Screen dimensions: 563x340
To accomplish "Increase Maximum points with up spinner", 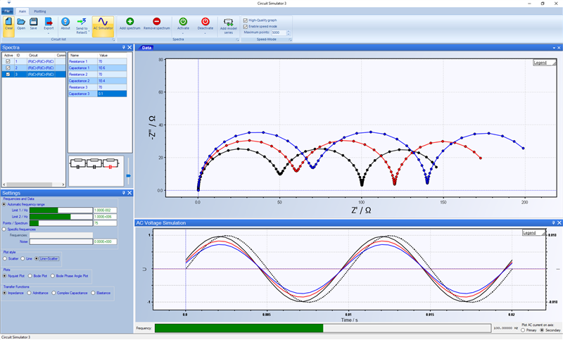I will pyautogui.click(x=289, y=31).
